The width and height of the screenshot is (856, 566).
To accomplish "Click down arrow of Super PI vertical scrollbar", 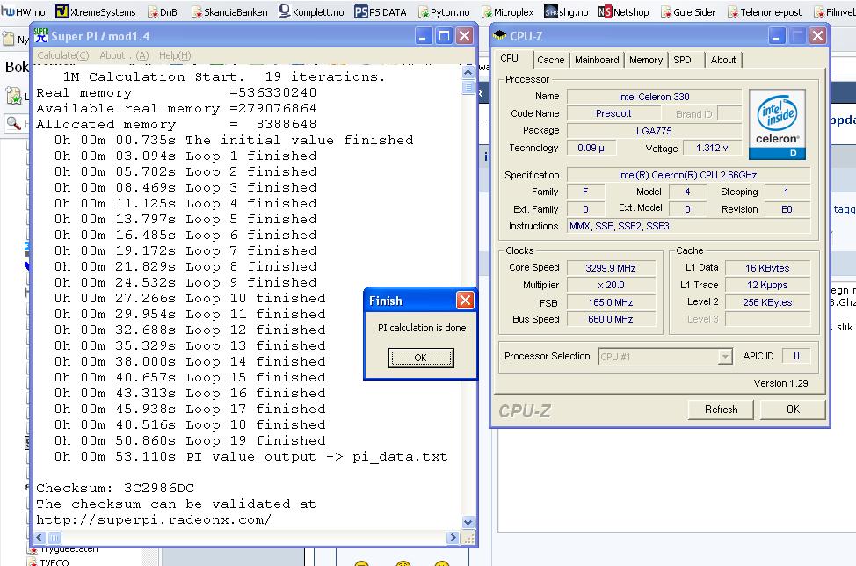I will coord(468,522).
